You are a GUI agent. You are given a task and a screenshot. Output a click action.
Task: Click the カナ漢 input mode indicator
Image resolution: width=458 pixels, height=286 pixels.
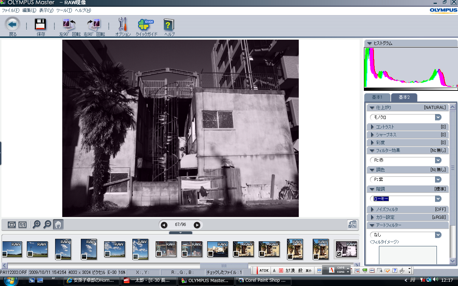290,271
